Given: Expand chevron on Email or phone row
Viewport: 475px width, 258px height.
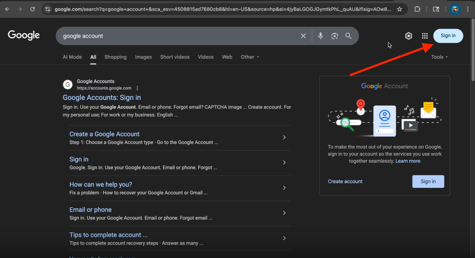Looking at the screenshot, I should click(x=284, y=213).
